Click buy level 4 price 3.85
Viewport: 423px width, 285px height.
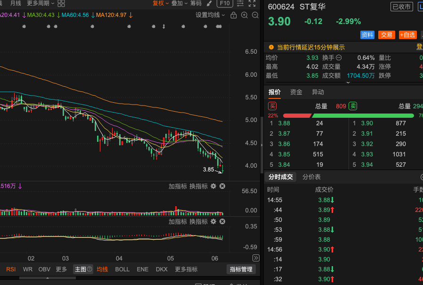284,155
